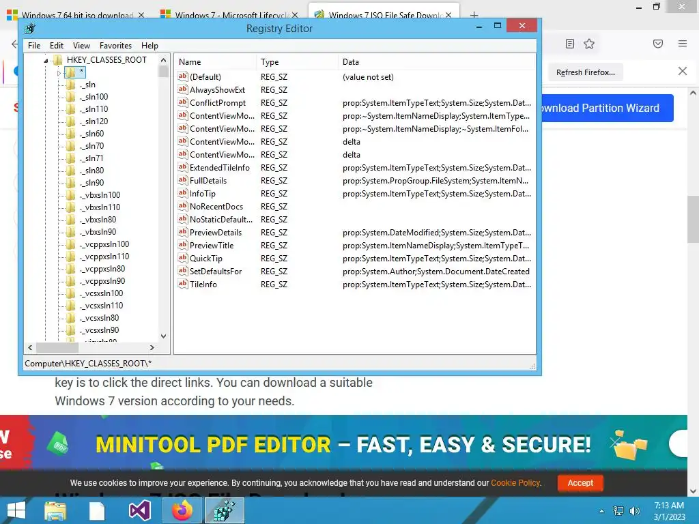The height and width of the screenshot is (524, 699).
Task: Select the (Default) string value icon
Action: 182,76
